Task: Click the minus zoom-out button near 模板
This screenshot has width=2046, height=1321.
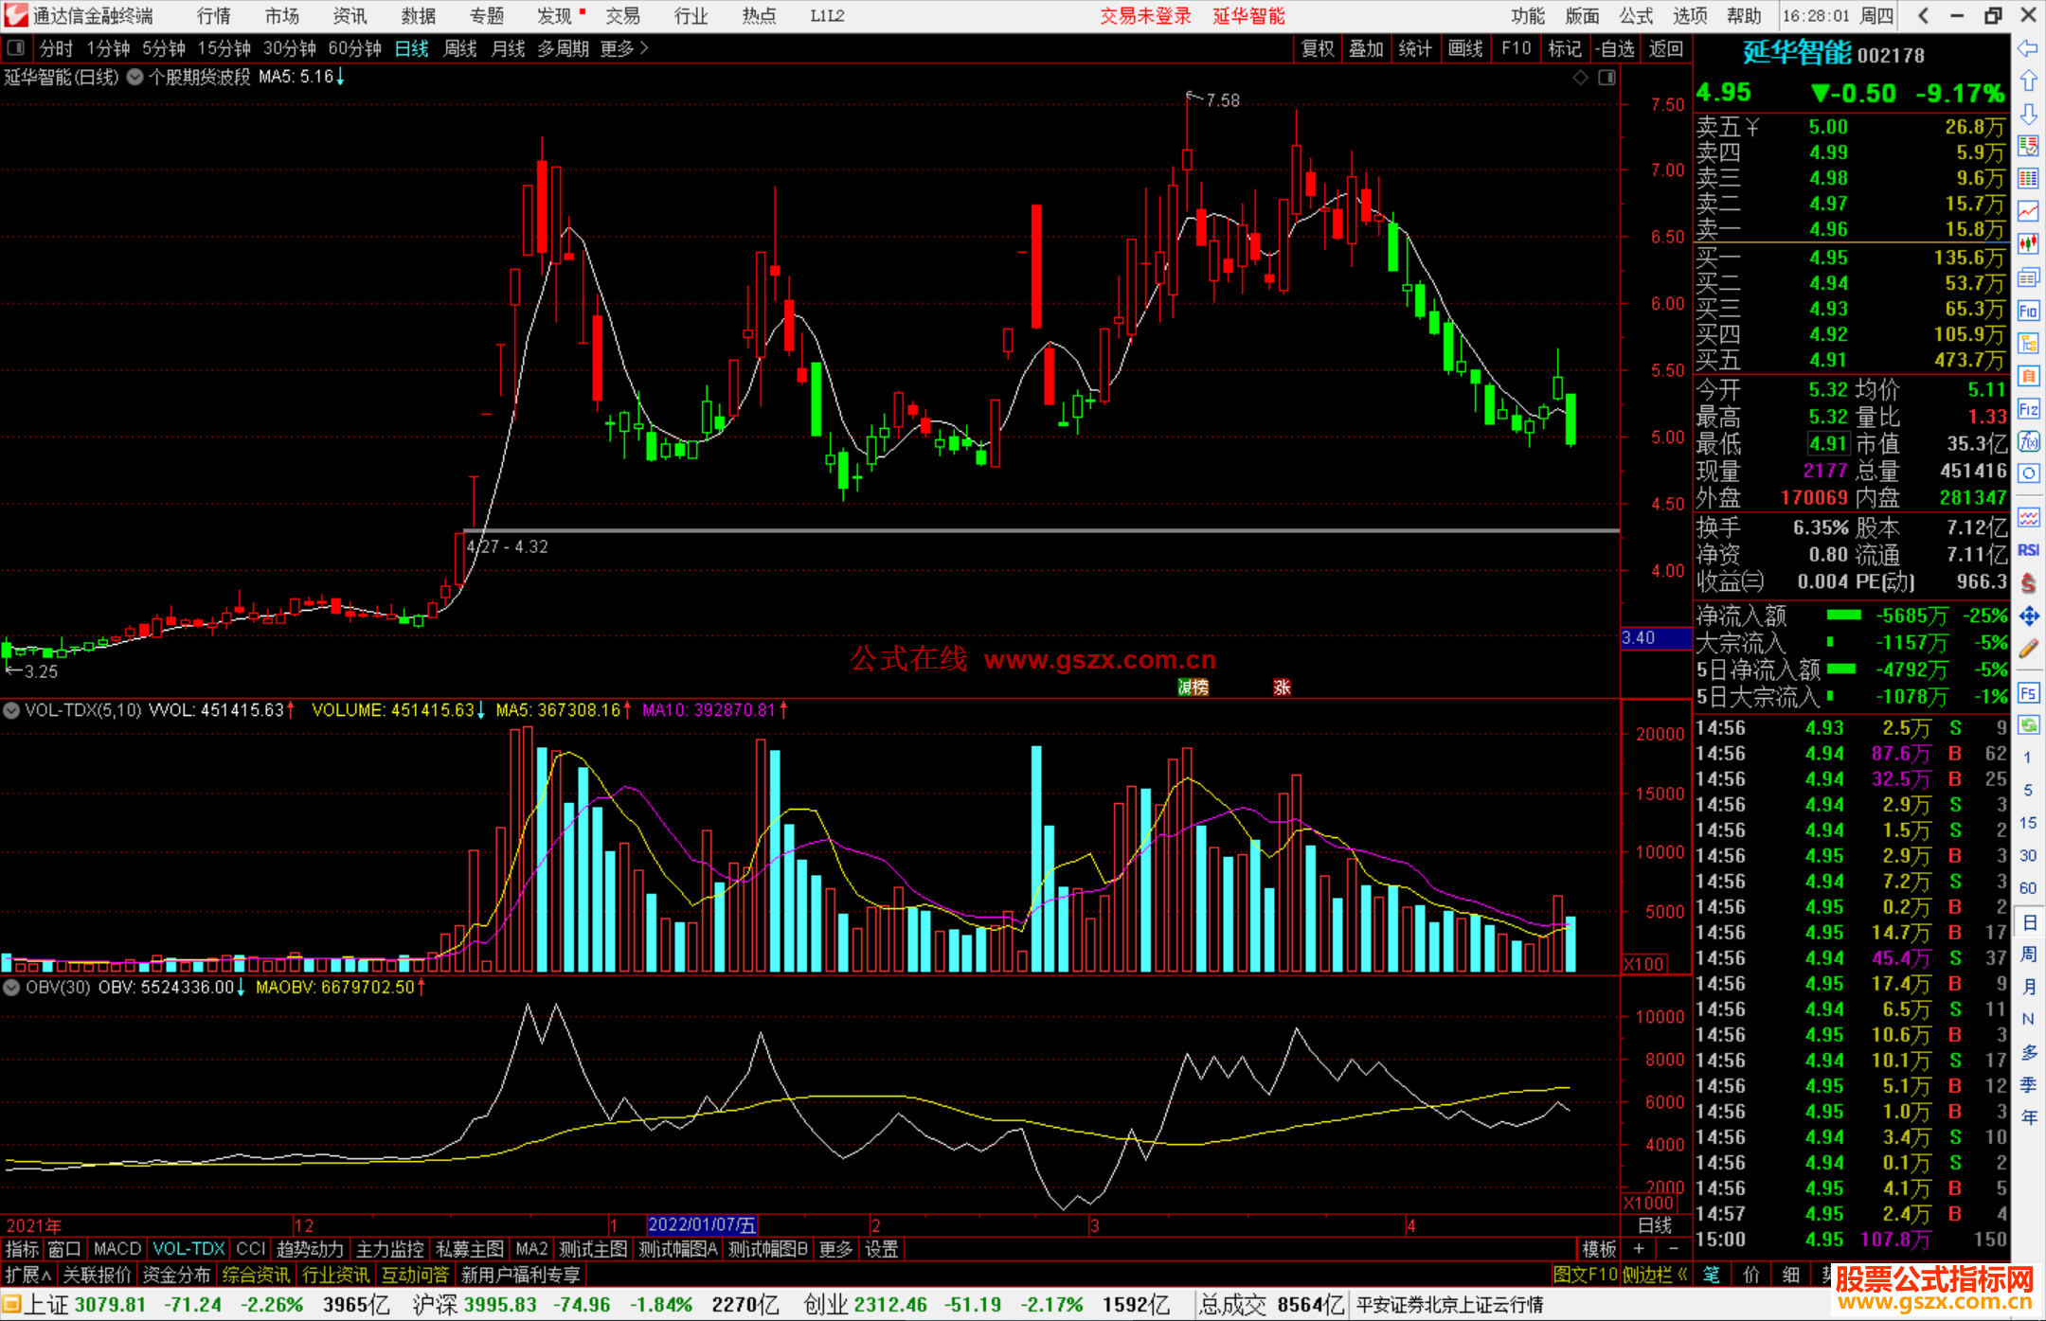Action: pos(1674,1249)
